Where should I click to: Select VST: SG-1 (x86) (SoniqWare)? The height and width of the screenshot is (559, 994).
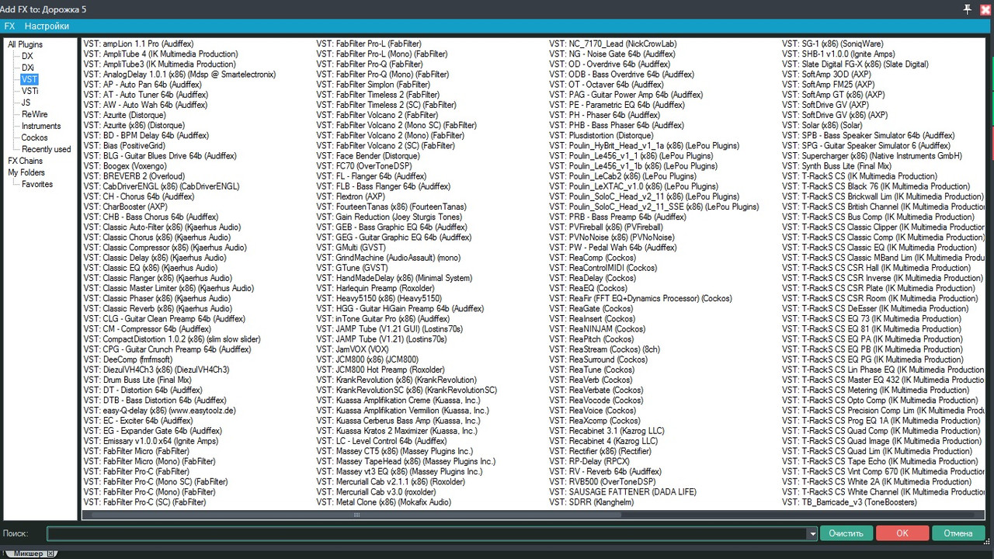(x=832, y=44)
